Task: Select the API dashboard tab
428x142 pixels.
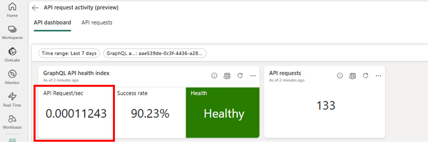Action: [52, 23]
